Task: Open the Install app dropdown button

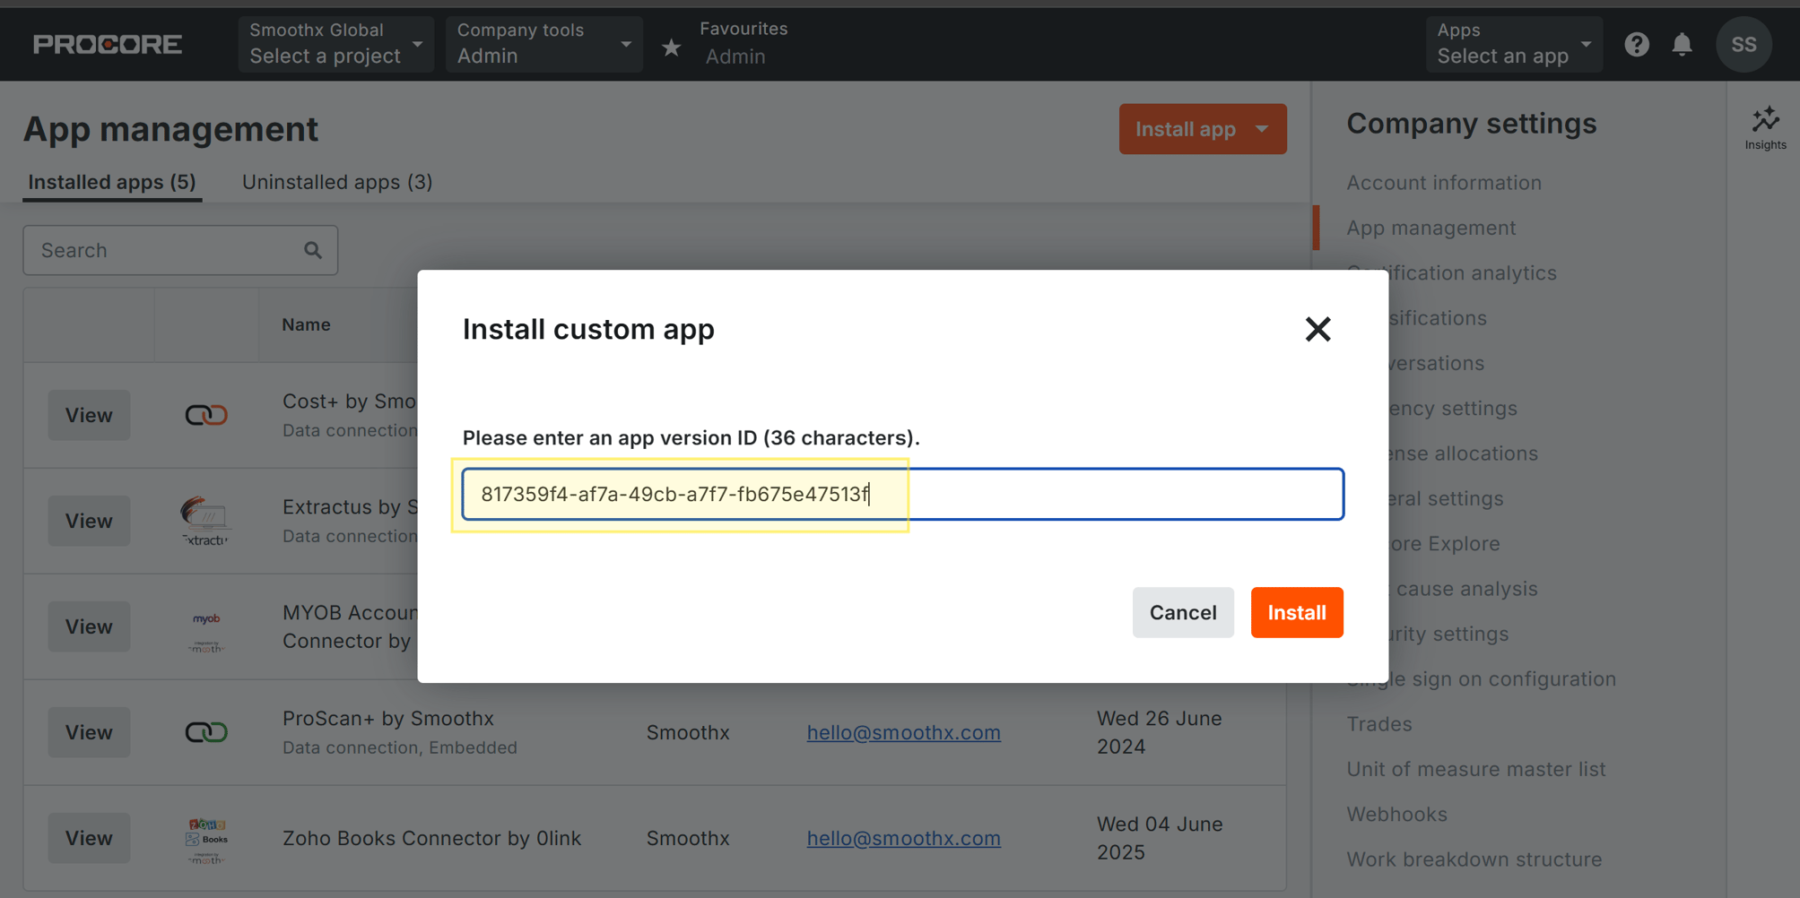Action: coord(1202,129)
